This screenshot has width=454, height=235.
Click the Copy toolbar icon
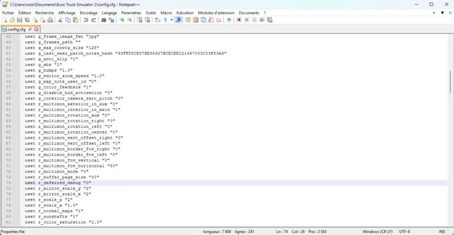click(68, 20)
